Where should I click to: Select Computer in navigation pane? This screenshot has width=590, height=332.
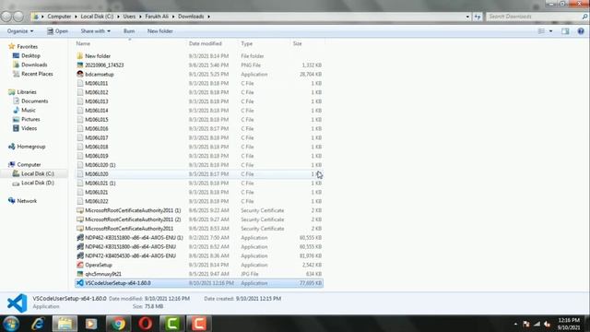coord(29,164)
